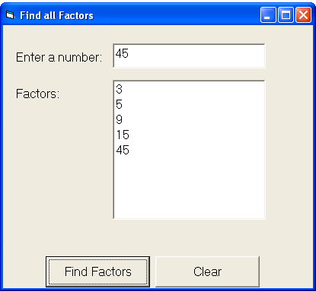316x292 pixels.
Task: Focus the number input box containing 45
Action: pos(189,56)
